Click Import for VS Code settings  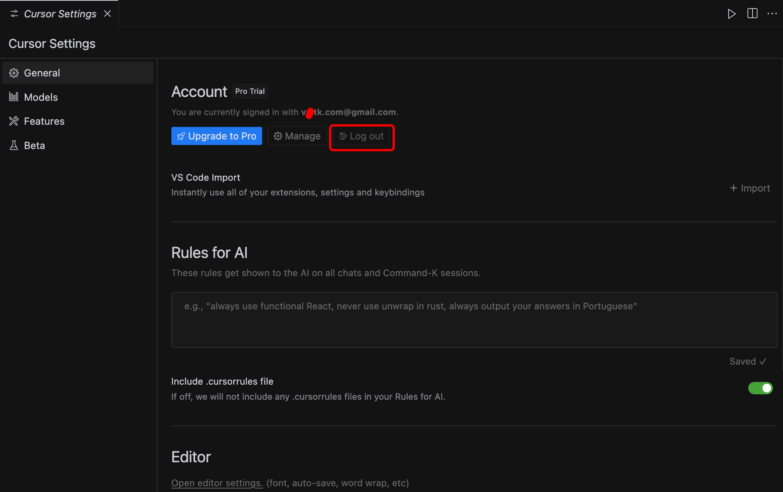tap(750, 188)
